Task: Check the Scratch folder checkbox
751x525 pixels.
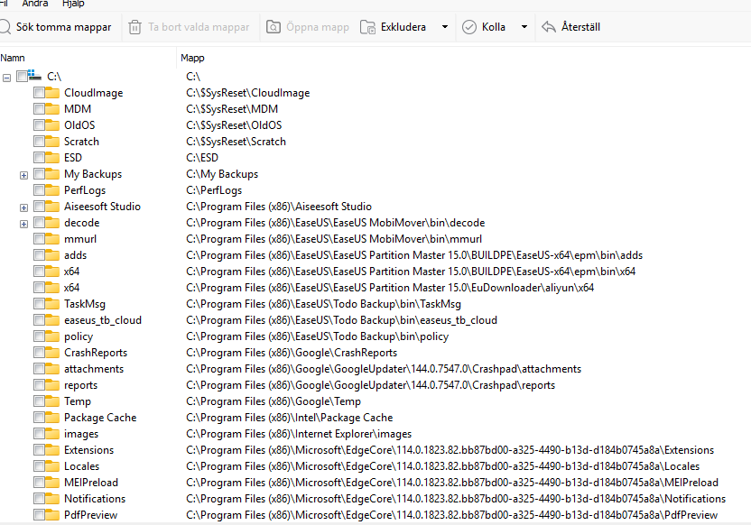Action: (x=40, y=142)
